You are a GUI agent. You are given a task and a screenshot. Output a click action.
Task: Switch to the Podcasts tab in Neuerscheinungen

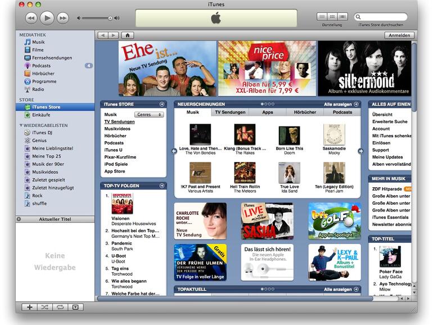[x=342, y=112]
